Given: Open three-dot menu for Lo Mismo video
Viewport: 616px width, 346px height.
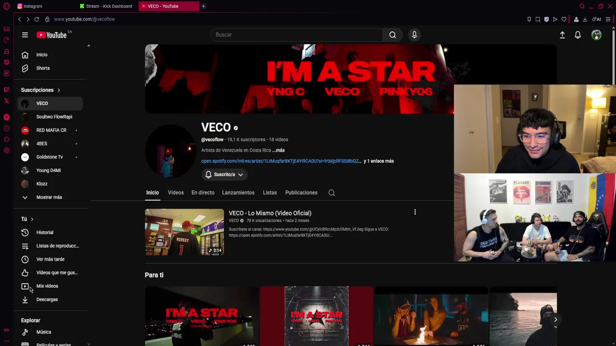Looking at the screenshot, I should (415, 212).
